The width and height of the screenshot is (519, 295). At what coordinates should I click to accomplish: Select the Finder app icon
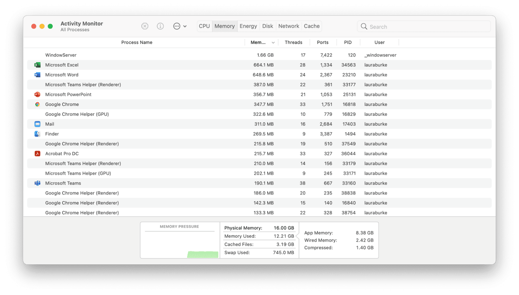[x=37, y=134]
